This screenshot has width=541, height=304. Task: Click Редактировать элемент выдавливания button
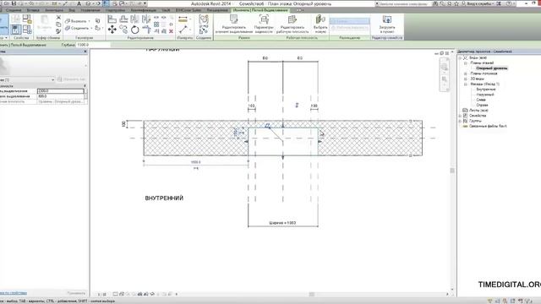pos(234,24)
